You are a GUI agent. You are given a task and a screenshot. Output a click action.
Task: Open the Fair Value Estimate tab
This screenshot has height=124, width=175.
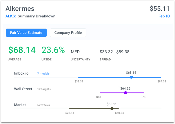26,33
